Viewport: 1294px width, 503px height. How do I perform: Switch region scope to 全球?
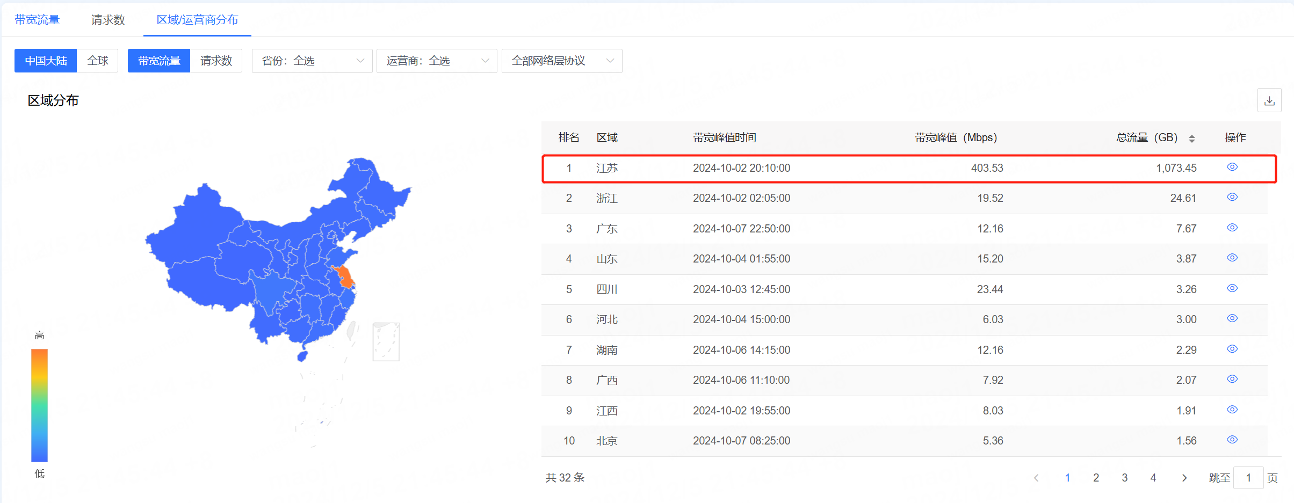98,61
